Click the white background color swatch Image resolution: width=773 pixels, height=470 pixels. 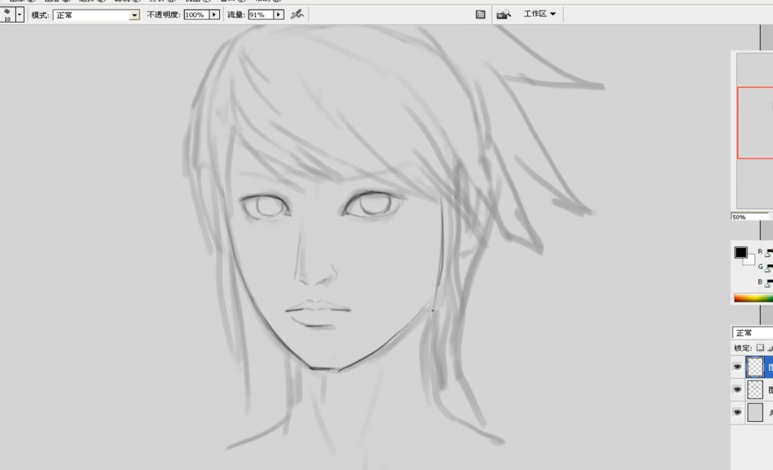pos(751,261)
